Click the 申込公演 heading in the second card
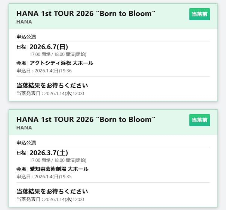This screenshot has height=210, width=226. click(x=26, y=142)
